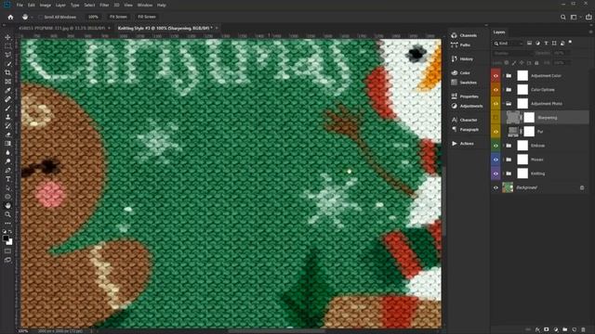Select the Clone Stamp tool
Screen dimensions: 595x334
(7, 117)
